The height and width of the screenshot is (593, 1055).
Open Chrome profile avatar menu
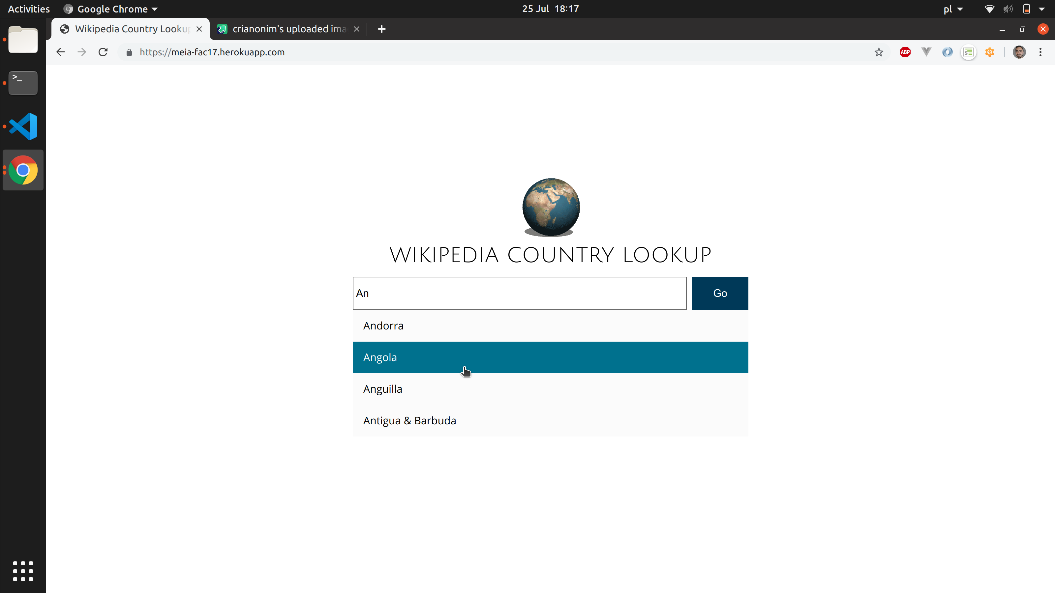coord(1019,52)
